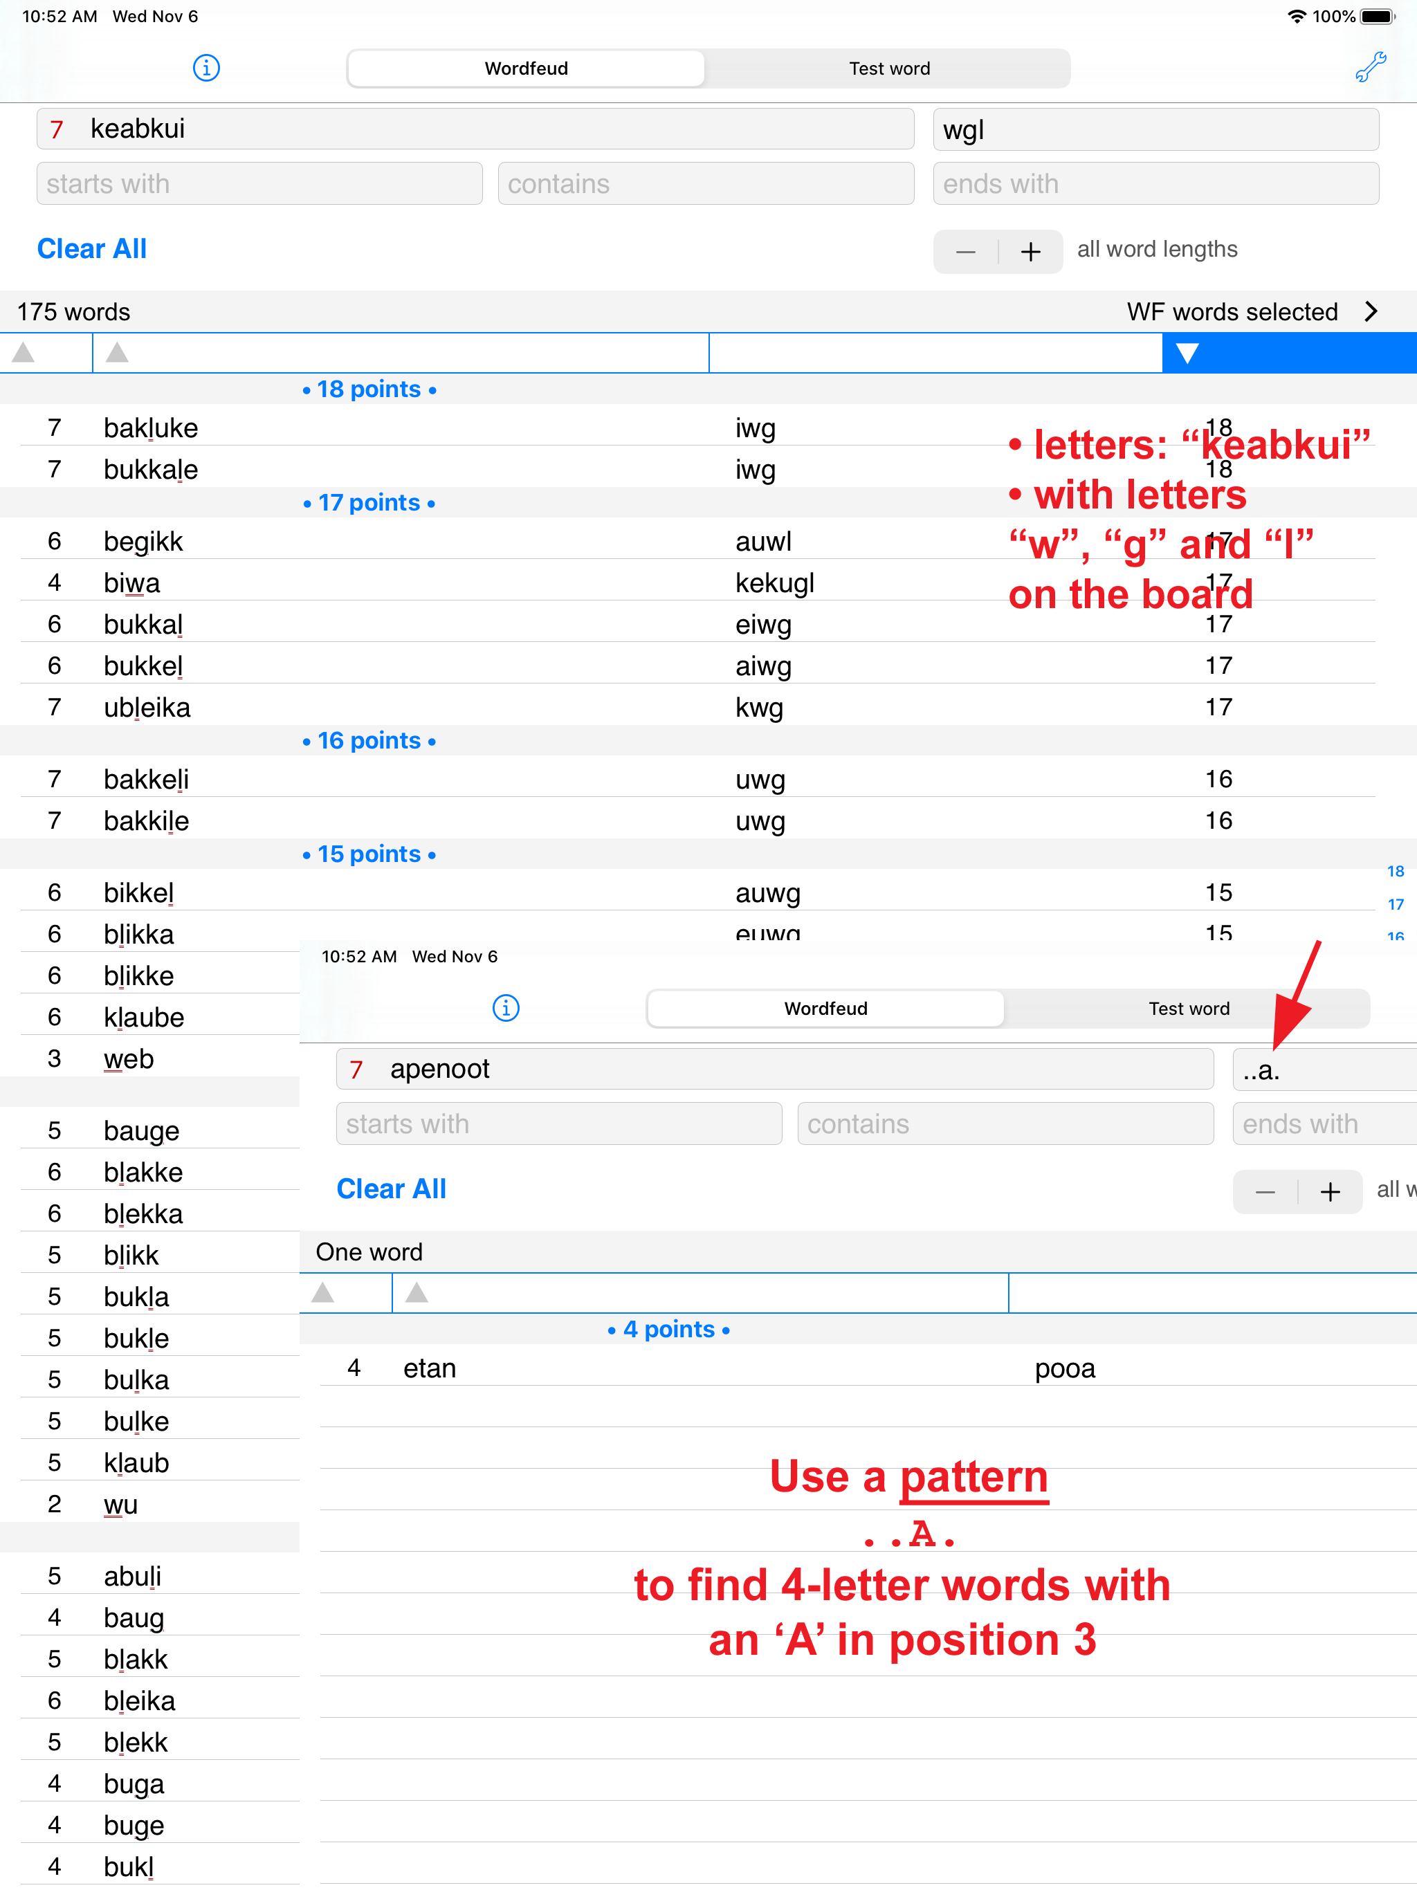Select the word buga
This screenshot has width=1417, height=1890.
coord(134,1783)
